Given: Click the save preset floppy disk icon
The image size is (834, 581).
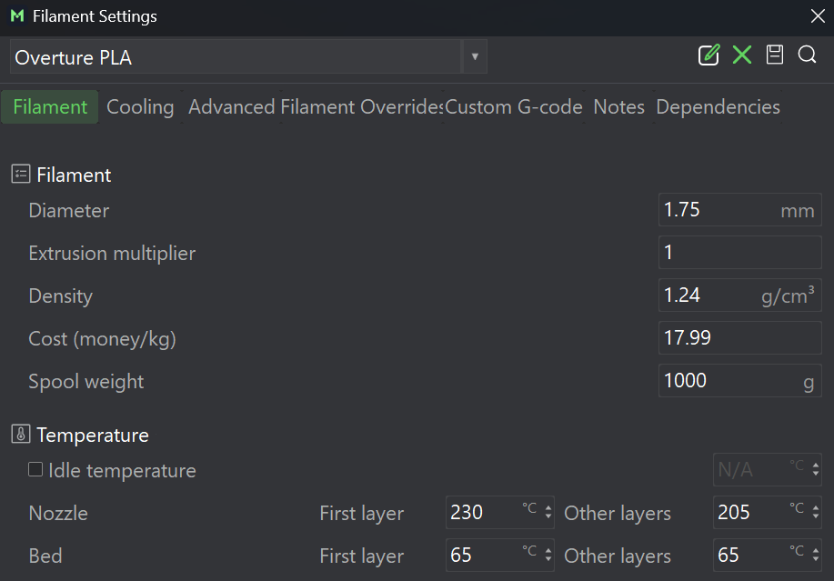Looking at the screenshot, I should [775, 55].
